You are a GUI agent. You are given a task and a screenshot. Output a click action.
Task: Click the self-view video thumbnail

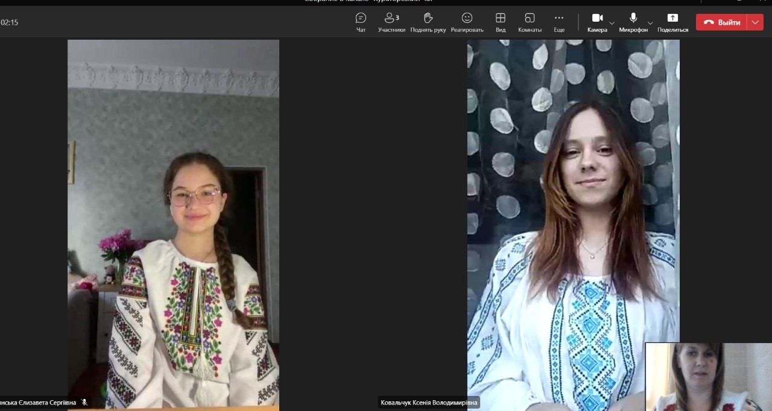click(708, 377)
